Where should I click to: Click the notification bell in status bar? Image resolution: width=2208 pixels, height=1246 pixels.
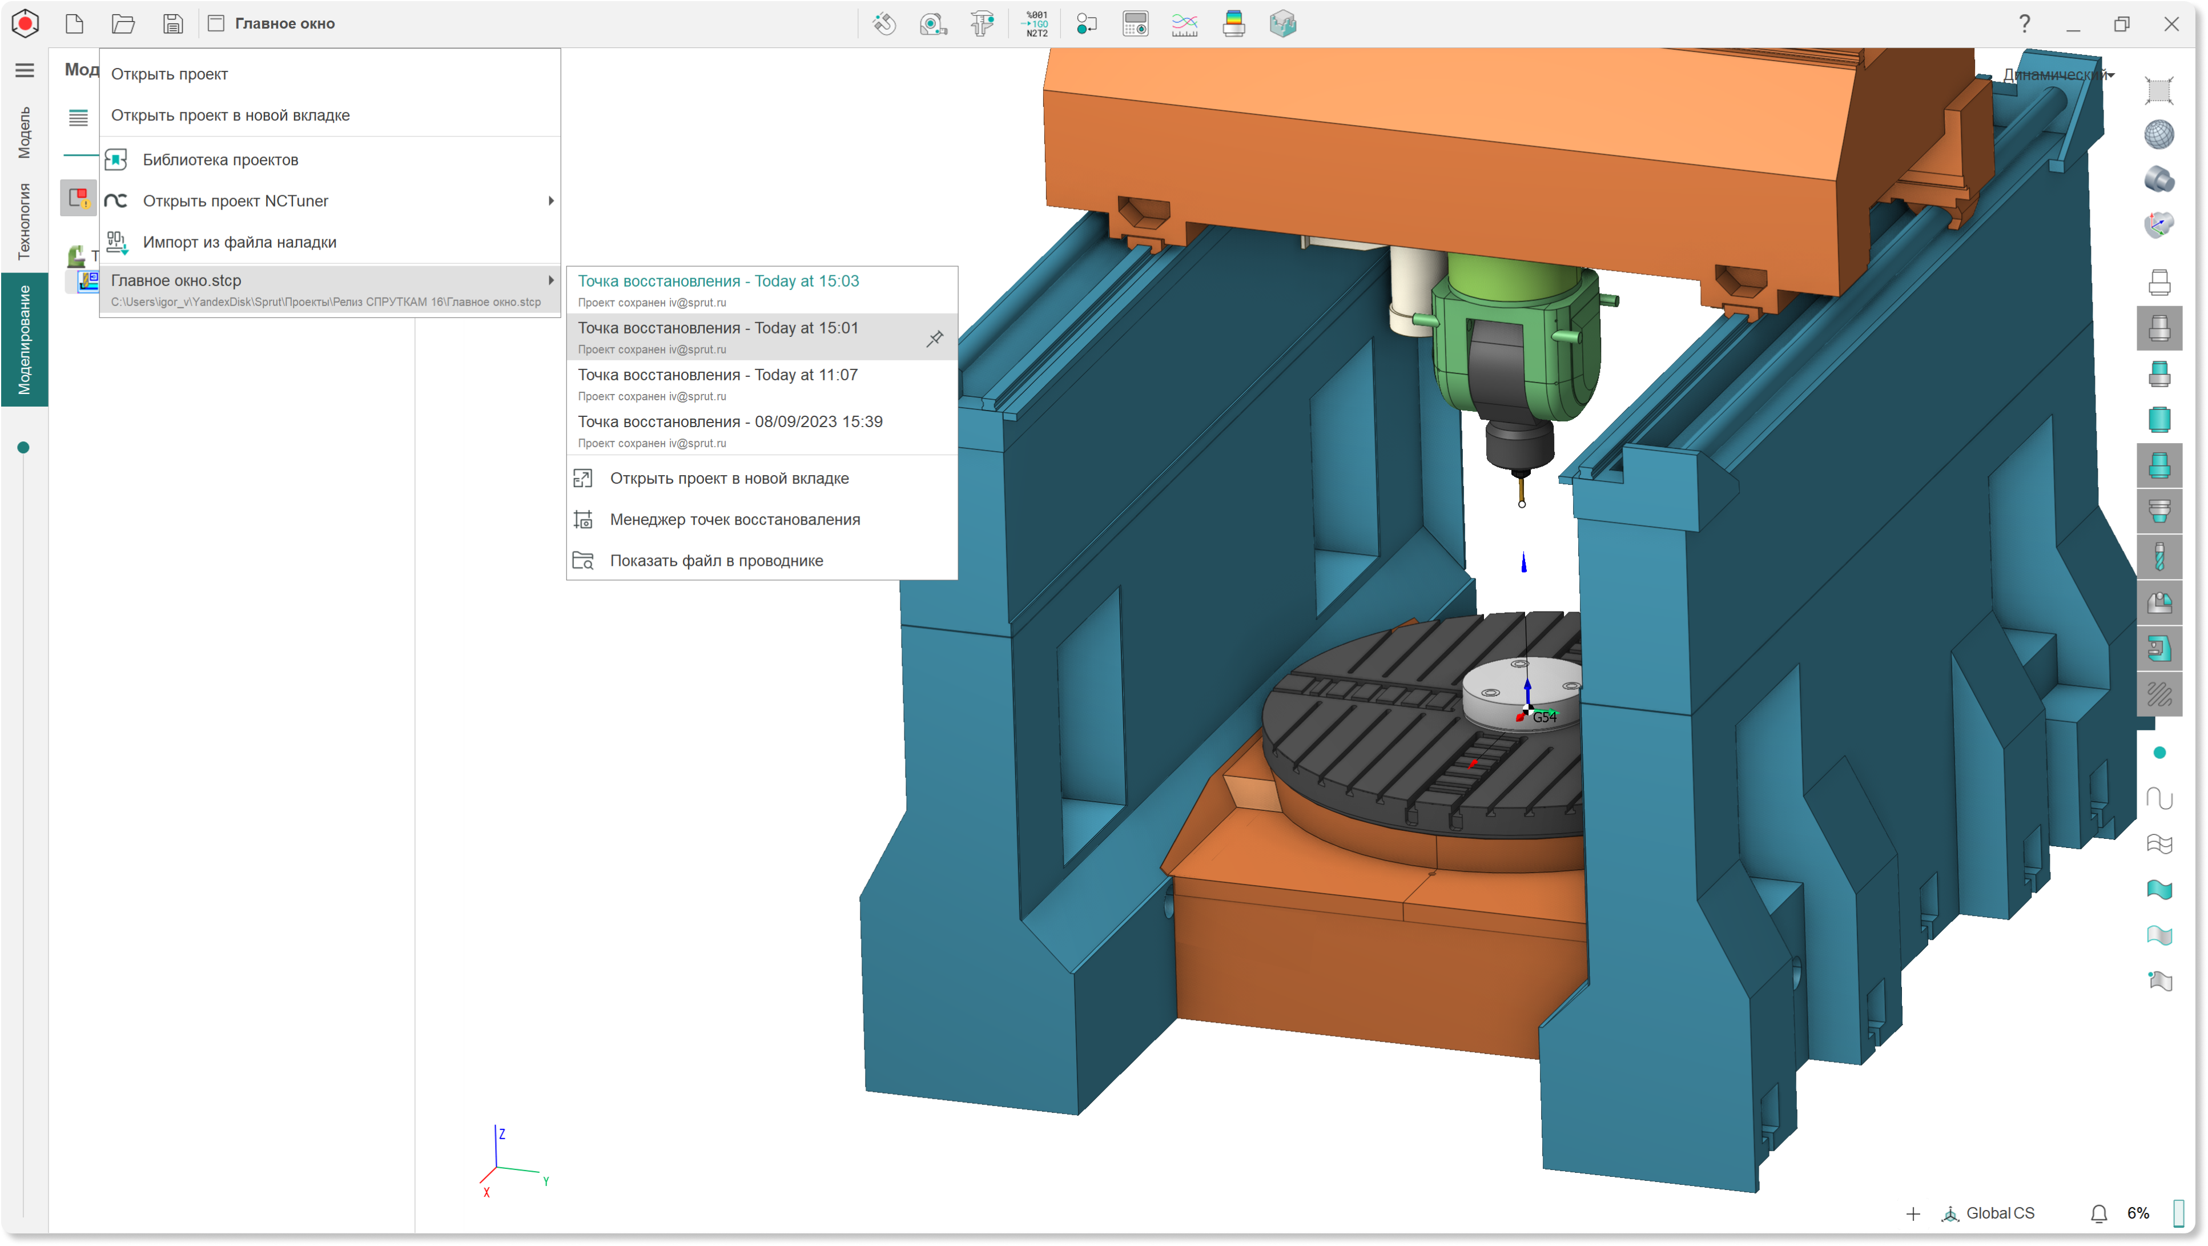(2098, 1213)
